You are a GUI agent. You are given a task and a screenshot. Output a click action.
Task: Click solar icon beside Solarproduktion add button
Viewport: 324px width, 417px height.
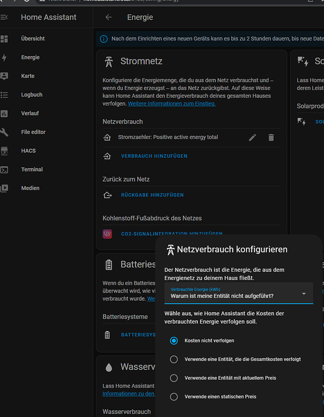coord(301,122)
